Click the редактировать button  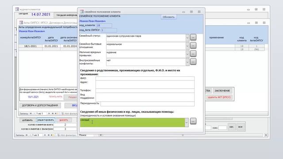46,120
